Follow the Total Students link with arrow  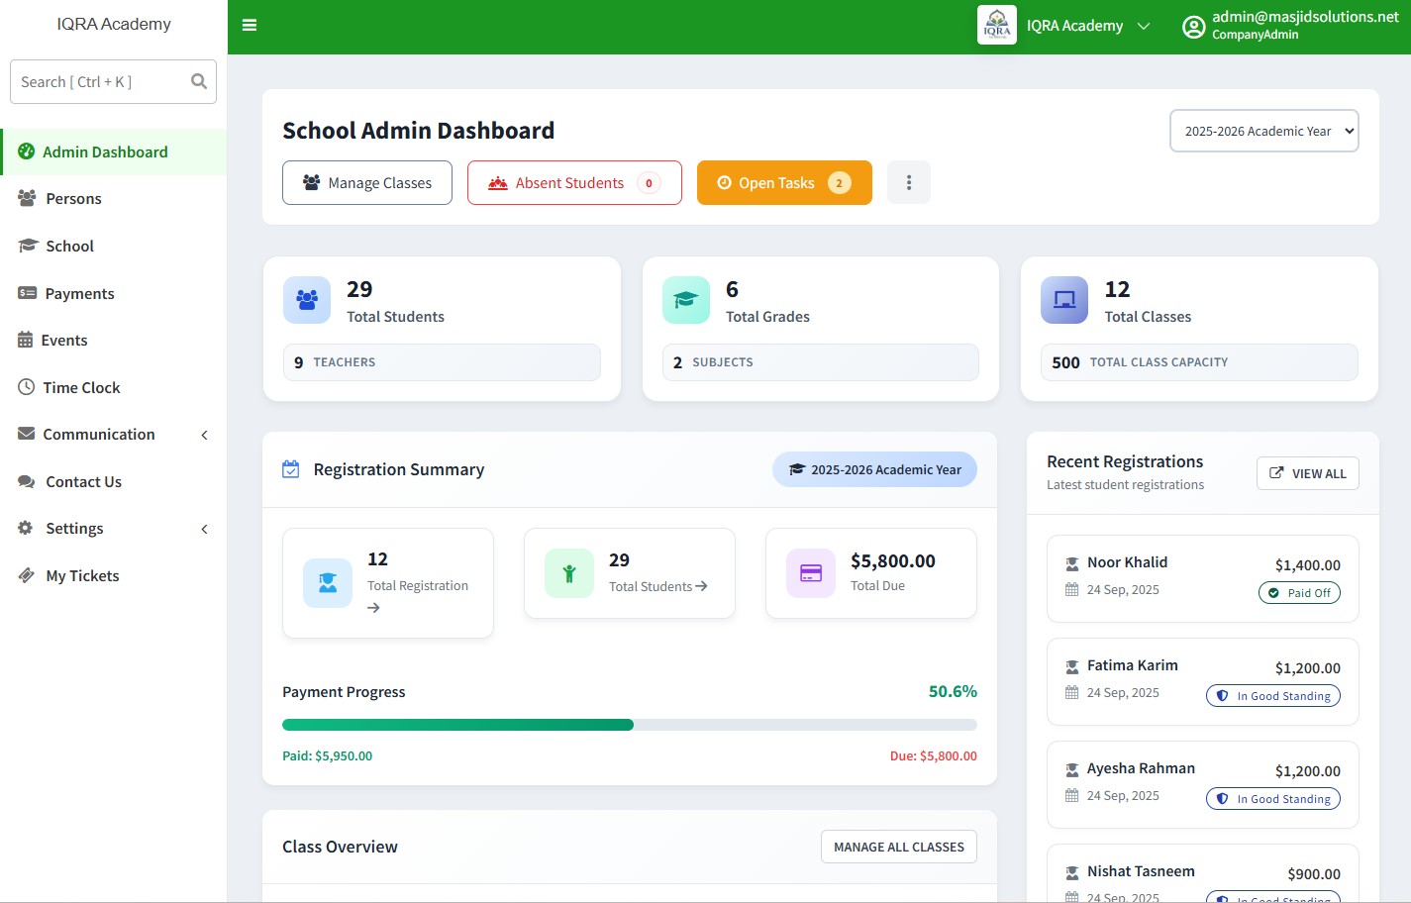tap(657, 586)
